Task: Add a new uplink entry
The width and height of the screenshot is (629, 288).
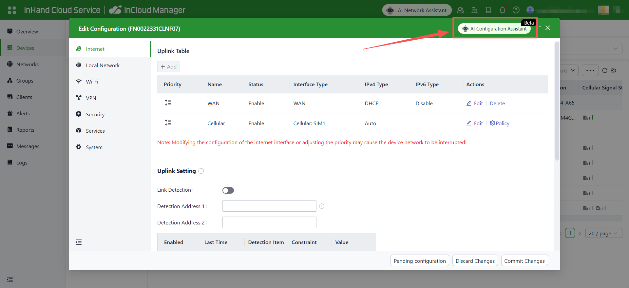Action: tap(168, 67)
